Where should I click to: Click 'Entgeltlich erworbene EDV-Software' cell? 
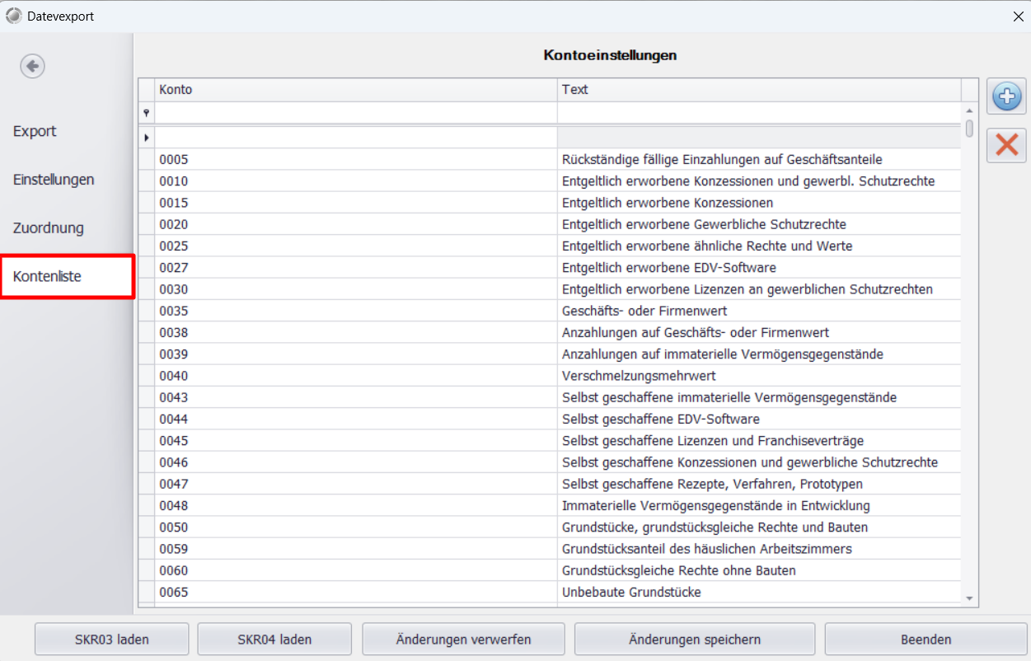click(x=759, y=268)
